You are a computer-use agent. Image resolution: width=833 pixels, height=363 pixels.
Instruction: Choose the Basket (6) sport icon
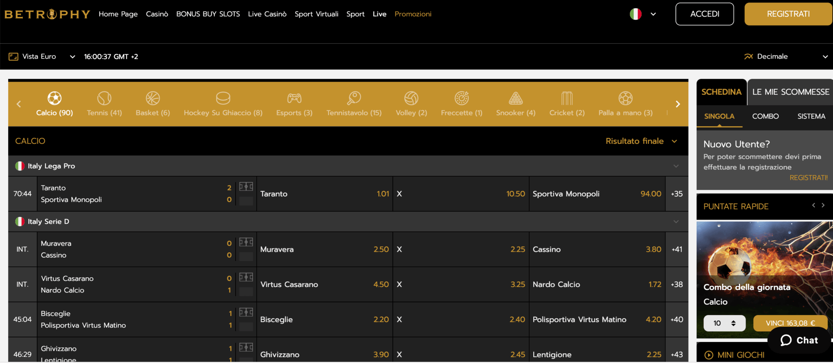tap(153, 98)
